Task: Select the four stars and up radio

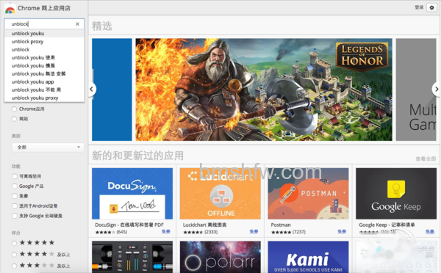Action: [14, 255]
